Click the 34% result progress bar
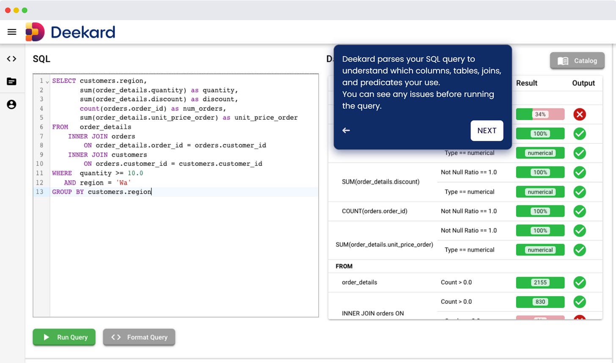616x363 pixels. (x=540, y=114)
